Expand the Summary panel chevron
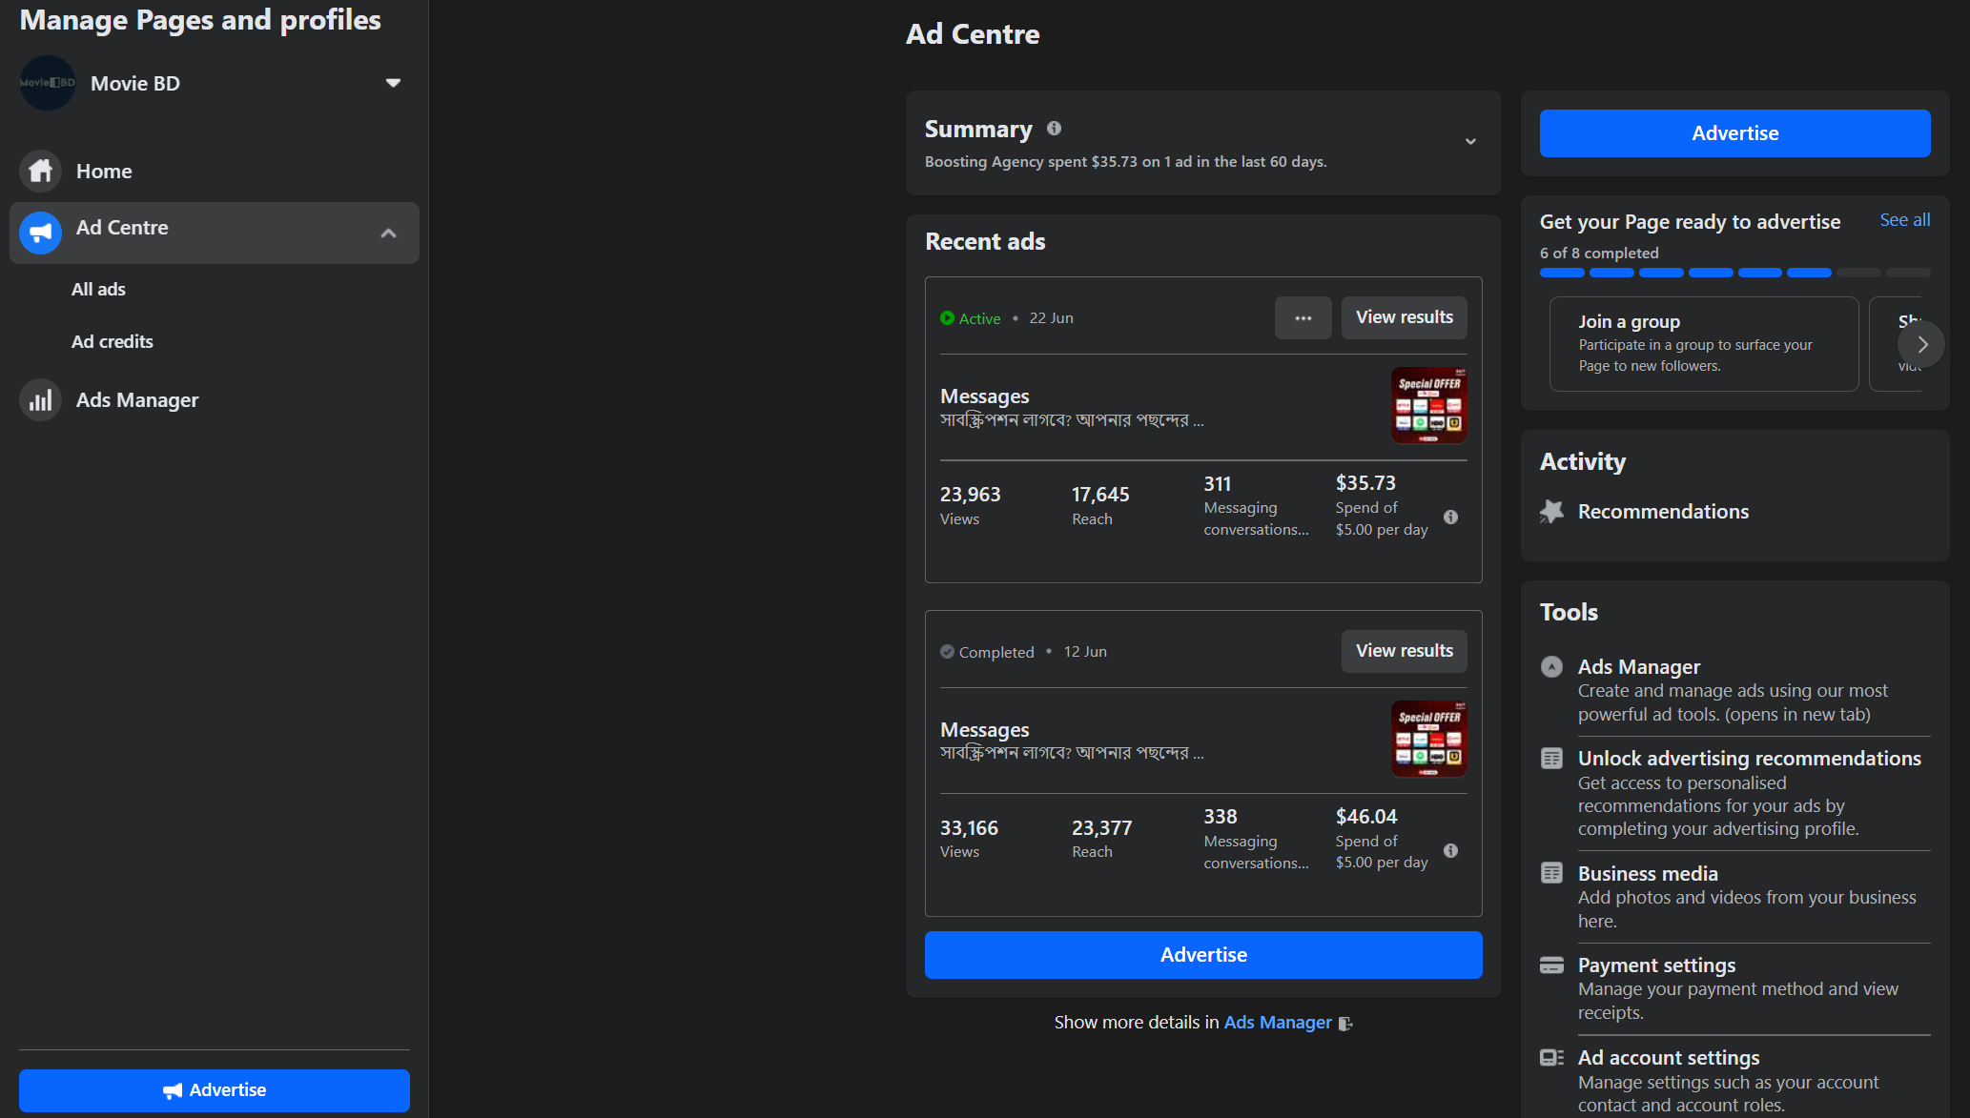Viewport: 1970px width, 1118px height. (x=1470, y=142)
